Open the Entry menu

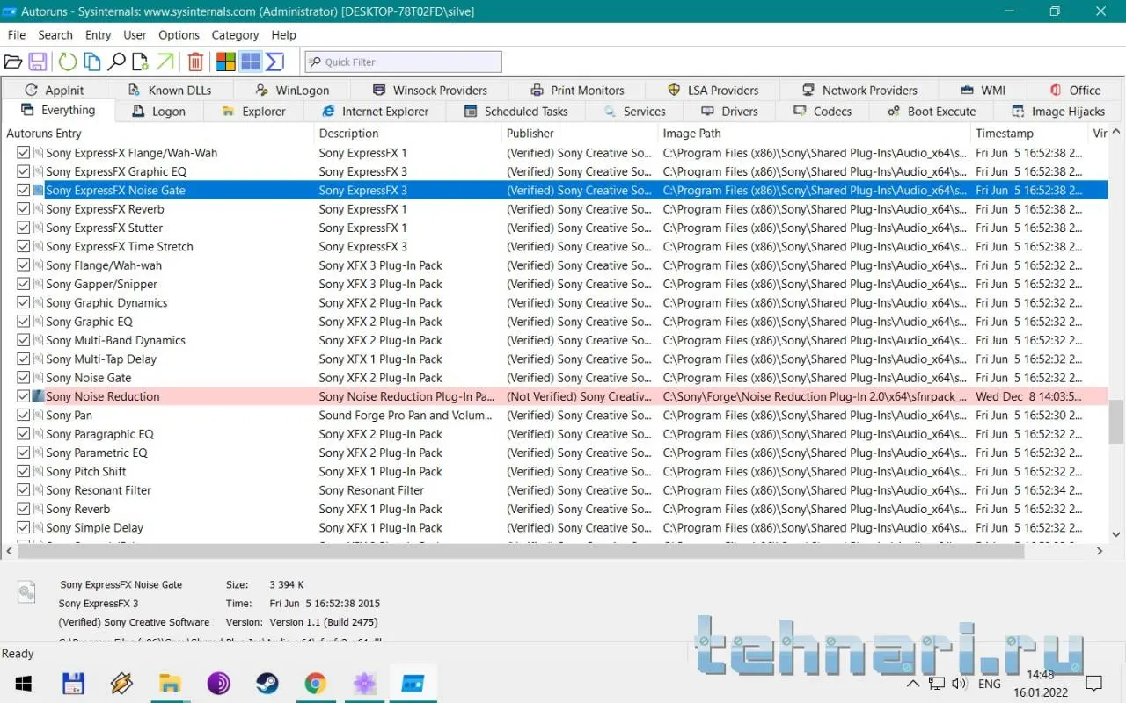pos(99,35)
